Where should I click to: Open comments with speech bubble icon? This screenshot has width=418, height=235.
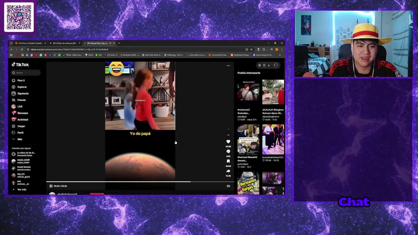(228, 151)
